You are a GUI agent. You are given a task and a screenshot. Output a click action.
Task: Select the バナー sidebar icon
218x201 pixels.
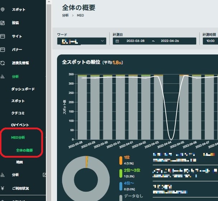tap(3, 49)
